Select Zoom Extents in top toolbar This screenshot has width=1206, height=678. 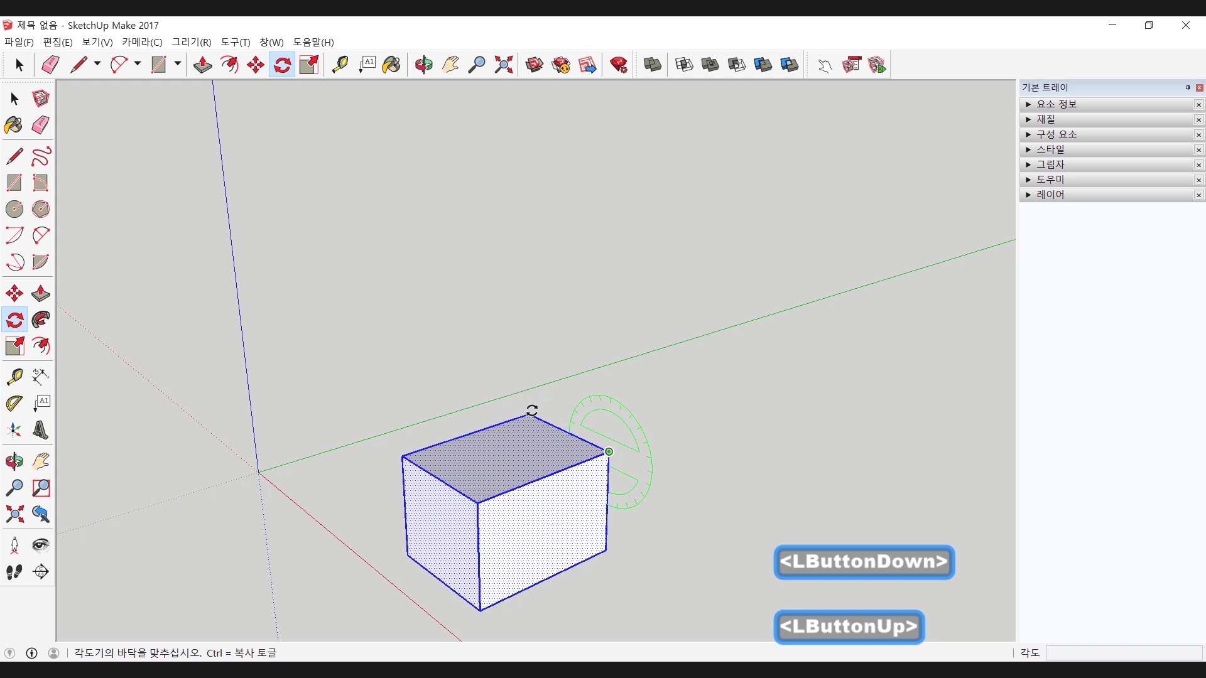503,65
